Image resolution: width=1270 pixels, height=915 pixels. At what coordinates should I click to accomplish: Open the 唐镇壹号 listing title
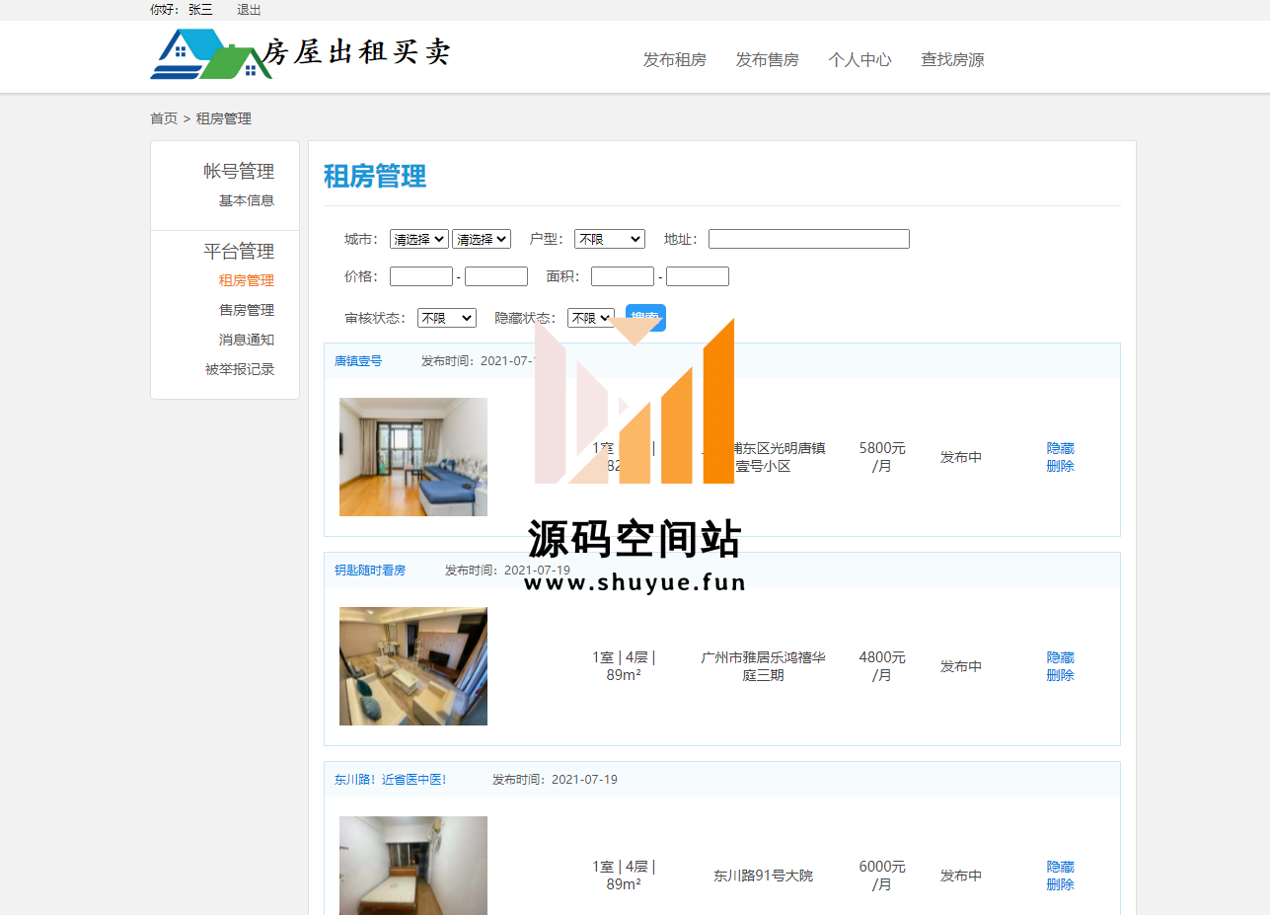pyautogui.click(x=358, y=361)
